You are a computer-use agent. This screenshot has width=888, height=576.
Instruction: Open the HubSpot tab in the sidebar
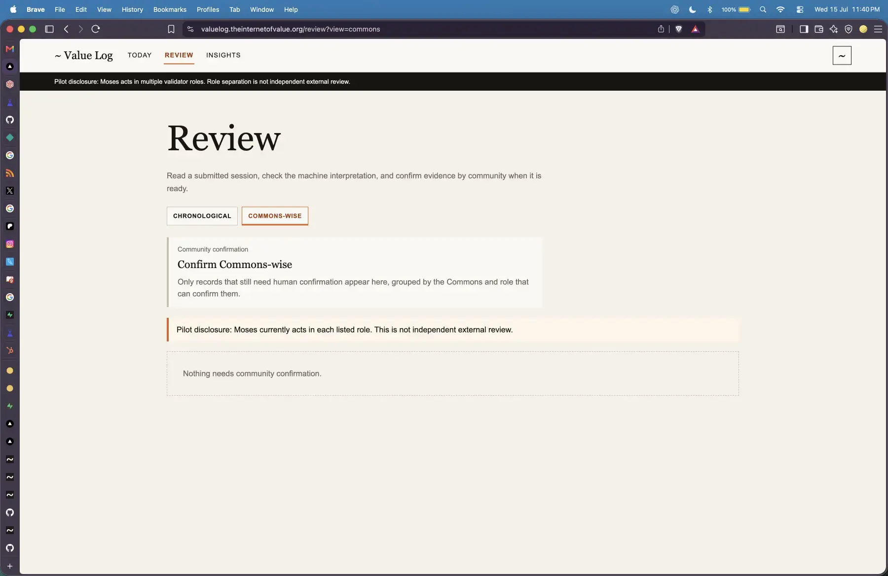(10, 350)
